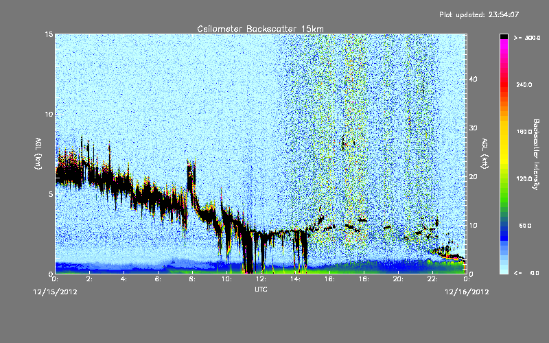Click the "Plot updated: 23:54:07" timestamp
The image size is (549, 343).
click(479, 14)
